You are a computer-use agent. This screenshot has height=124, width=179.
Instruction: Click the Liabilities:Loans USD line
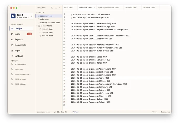92,39
